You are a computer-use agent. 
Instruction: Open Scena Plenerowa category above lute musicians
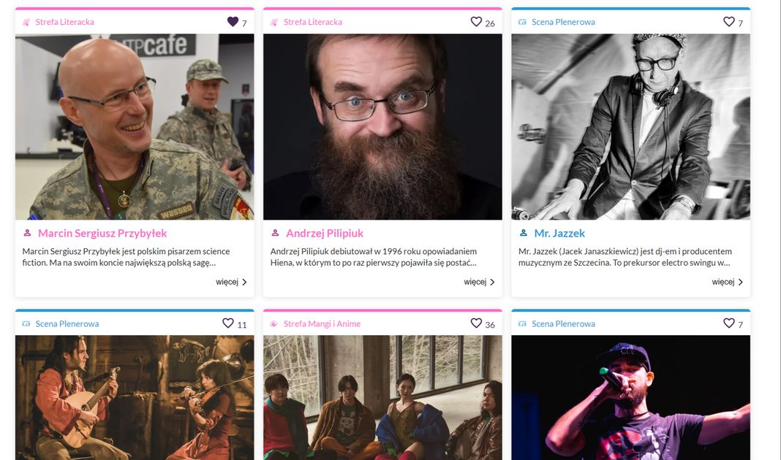click(67, 323)
